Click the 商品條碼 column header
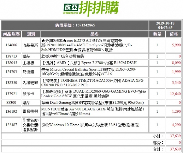Viewport: 183px width, 153px height. (x=11, y=34)
